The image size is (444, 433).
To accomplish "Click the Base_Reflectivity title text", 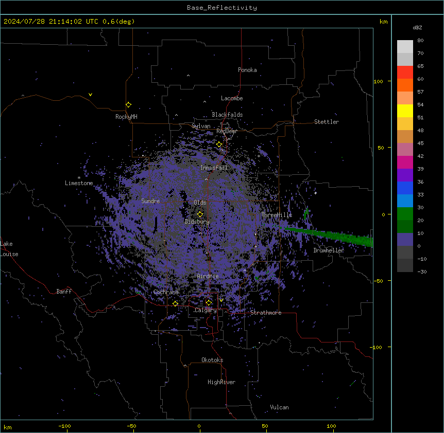I will pyautogui.click(x=222, y=8).
